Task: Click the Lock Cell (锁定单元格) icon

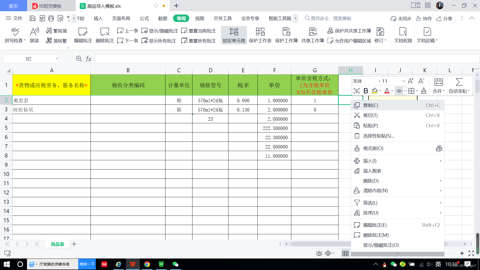Action: pos(234,32)
